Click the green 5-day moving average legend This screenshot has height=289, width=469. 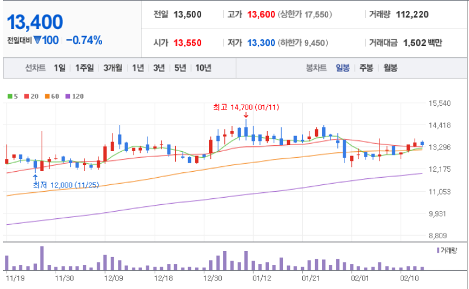pos(13,96)
